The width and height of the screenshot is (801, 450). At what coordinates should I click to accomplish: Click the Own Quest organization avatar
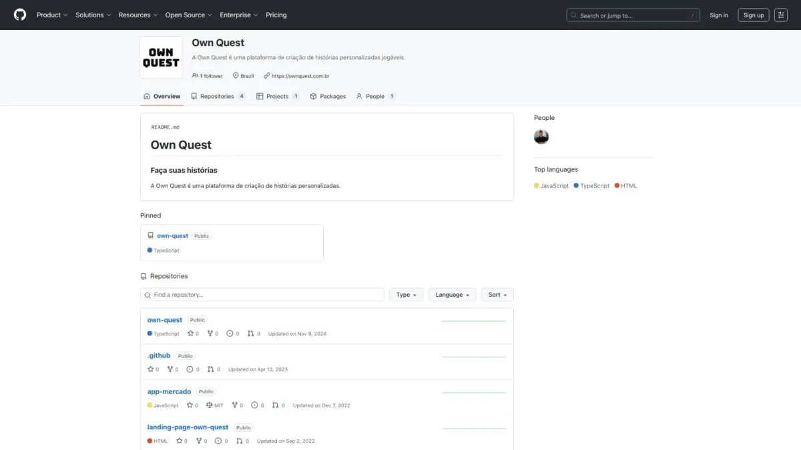point(161,57)
